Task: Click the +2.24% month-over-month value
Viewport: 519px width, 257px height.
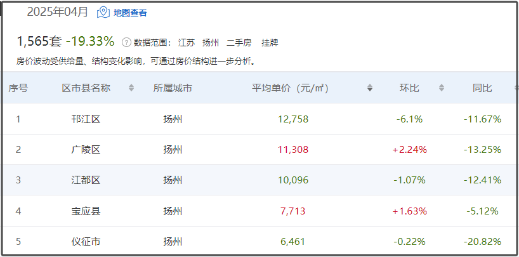Action: click(409, 150)
